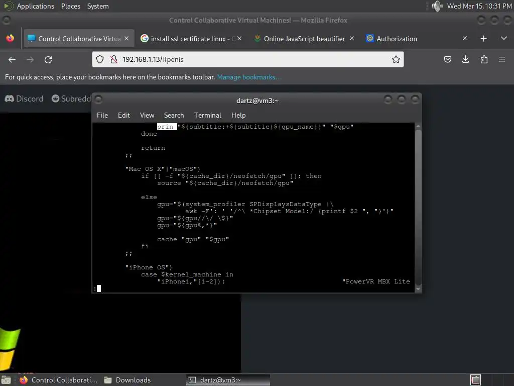The image size is (514, 386).
Task: Close the Control Collaborative Virtual Machines tab
Action: click(x=126, y=38)
